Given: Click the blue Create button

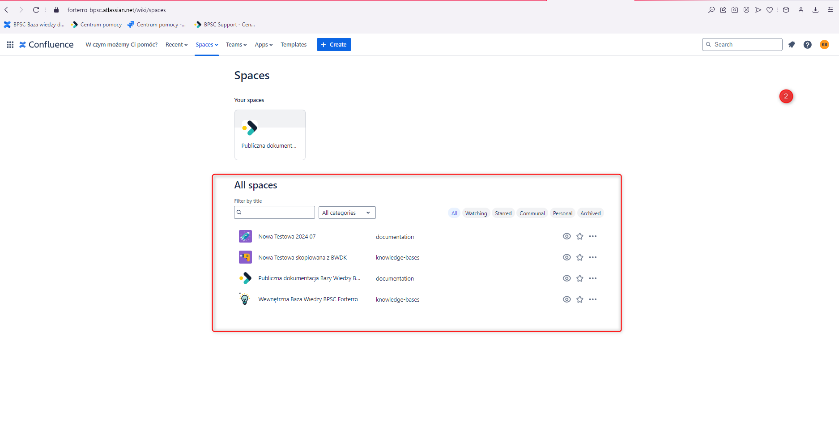Looking at the screenshot, I should 334,45.
